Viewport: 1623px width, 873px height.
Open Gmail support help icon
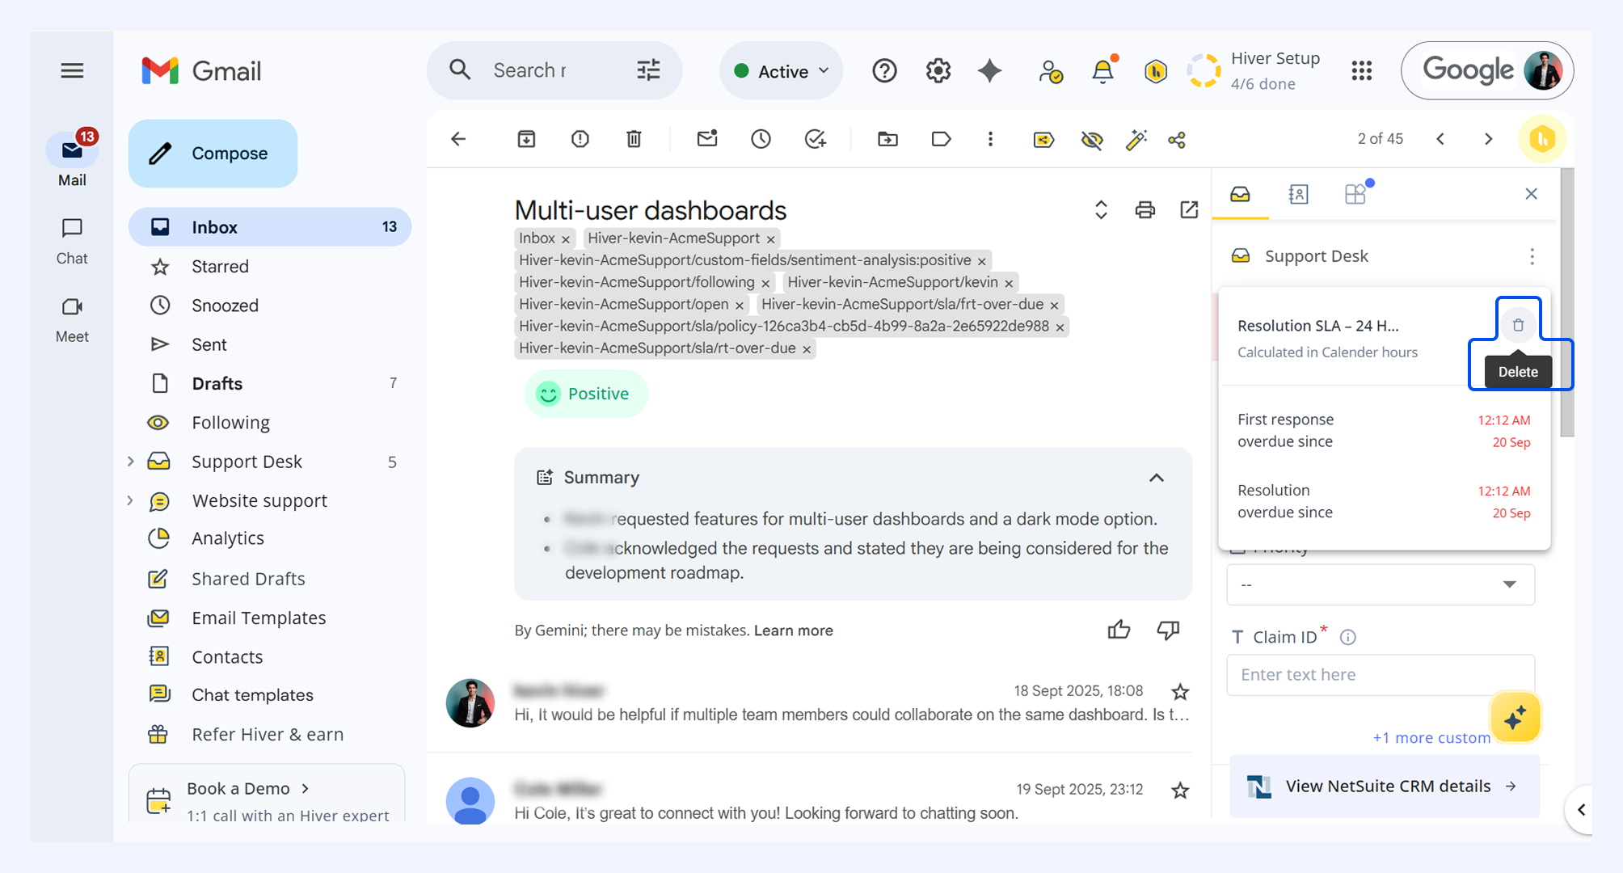pyautogui.click(x=884, y=71)
